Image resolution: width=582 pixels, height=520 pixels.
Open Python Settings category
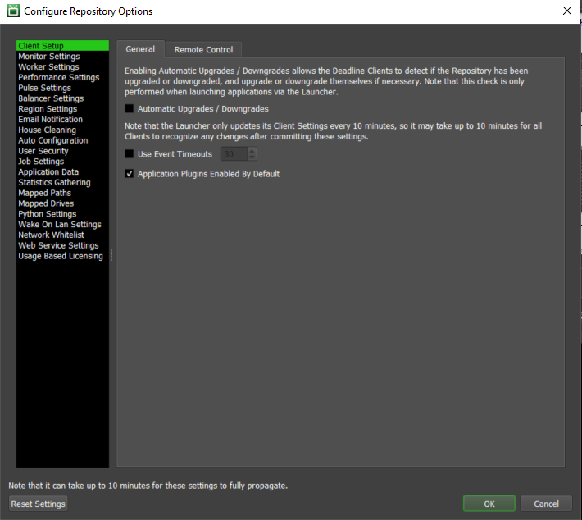click(x=62, y=214)
